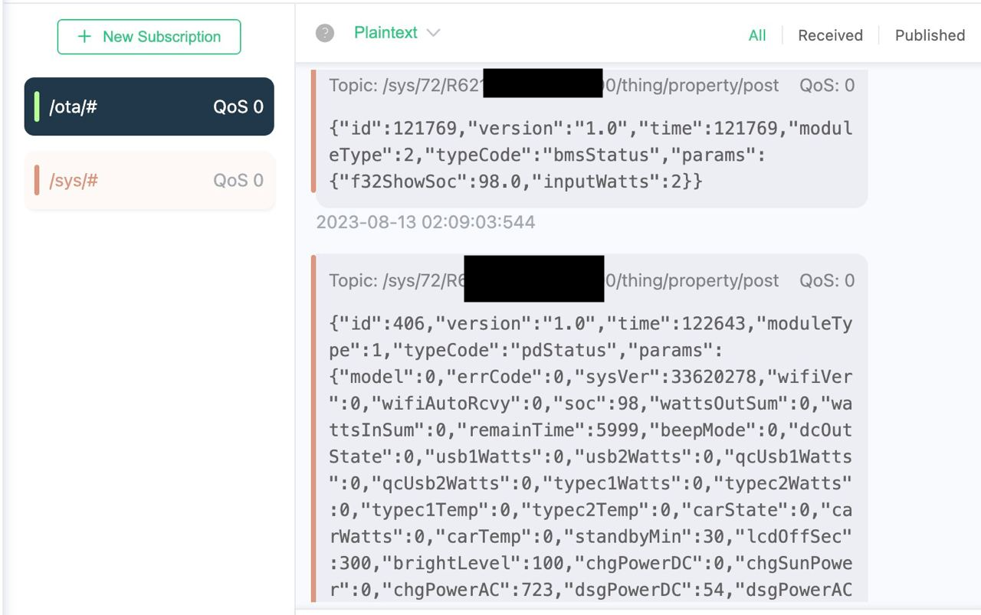The width and height of the screenshot is (981, 615).
Task: Select the /sys/# subscription
Action: (149, 181)
